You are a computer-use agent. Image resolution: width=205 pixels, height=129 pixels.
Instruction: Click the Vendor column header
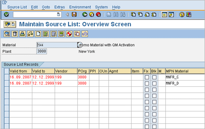click(x=66, y=71)
